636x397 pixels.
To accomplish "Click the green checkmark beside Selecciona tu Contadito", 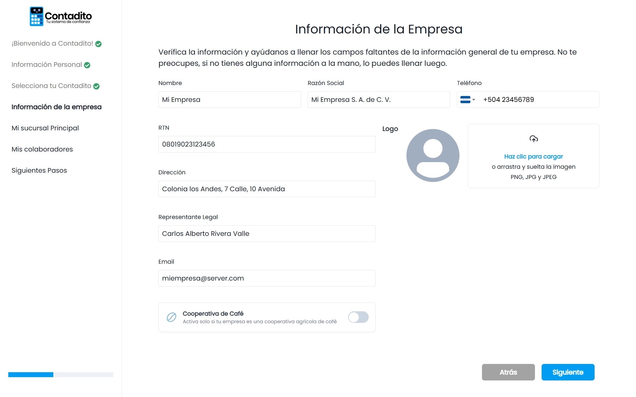I will 96,86.
